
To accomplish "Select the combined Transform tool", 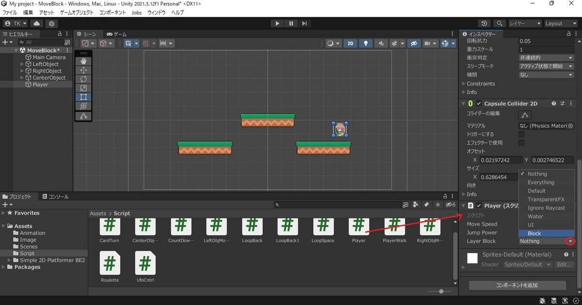I will [83, 106].
